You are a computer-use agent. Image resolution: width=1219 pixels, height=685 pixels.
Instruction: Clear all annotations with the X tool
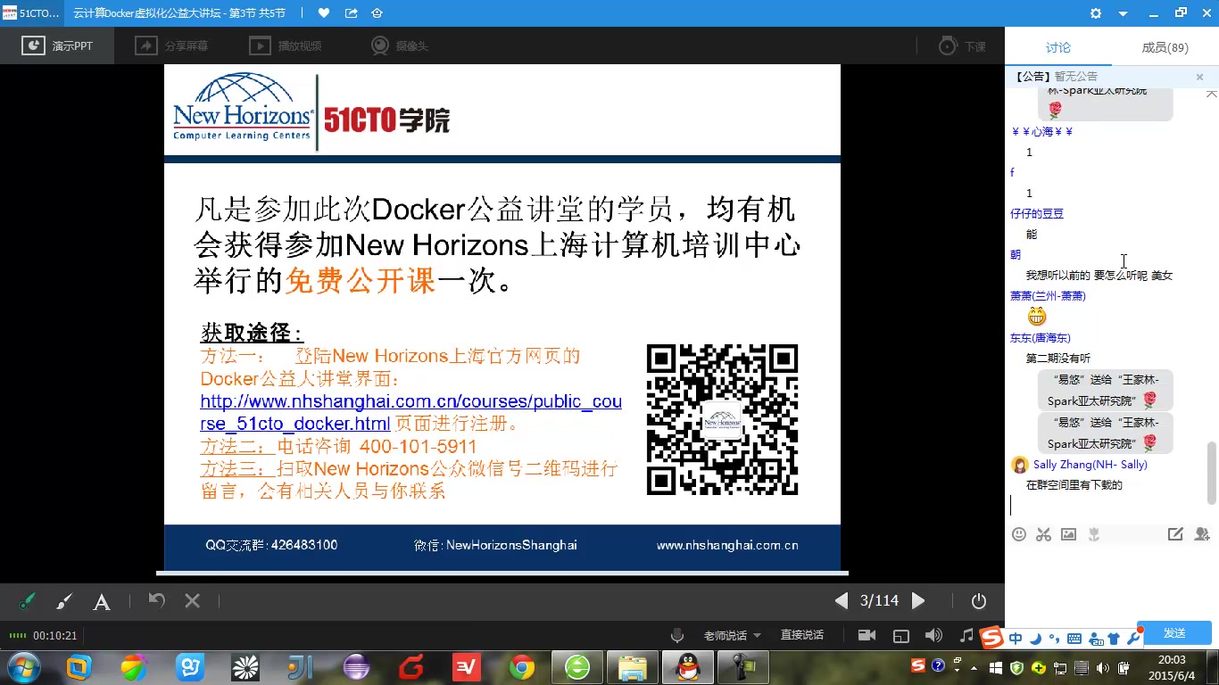(x=192, y=601)
